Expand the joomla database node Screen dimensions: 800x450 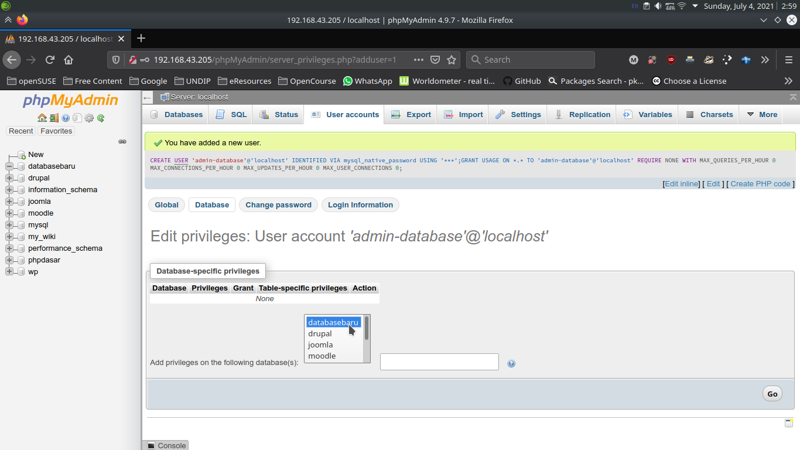coord(9,202)
